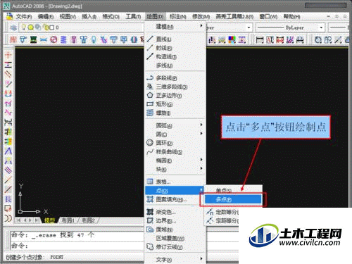
Task: Open the 编辑(E) menu
Action: (46, 17)
